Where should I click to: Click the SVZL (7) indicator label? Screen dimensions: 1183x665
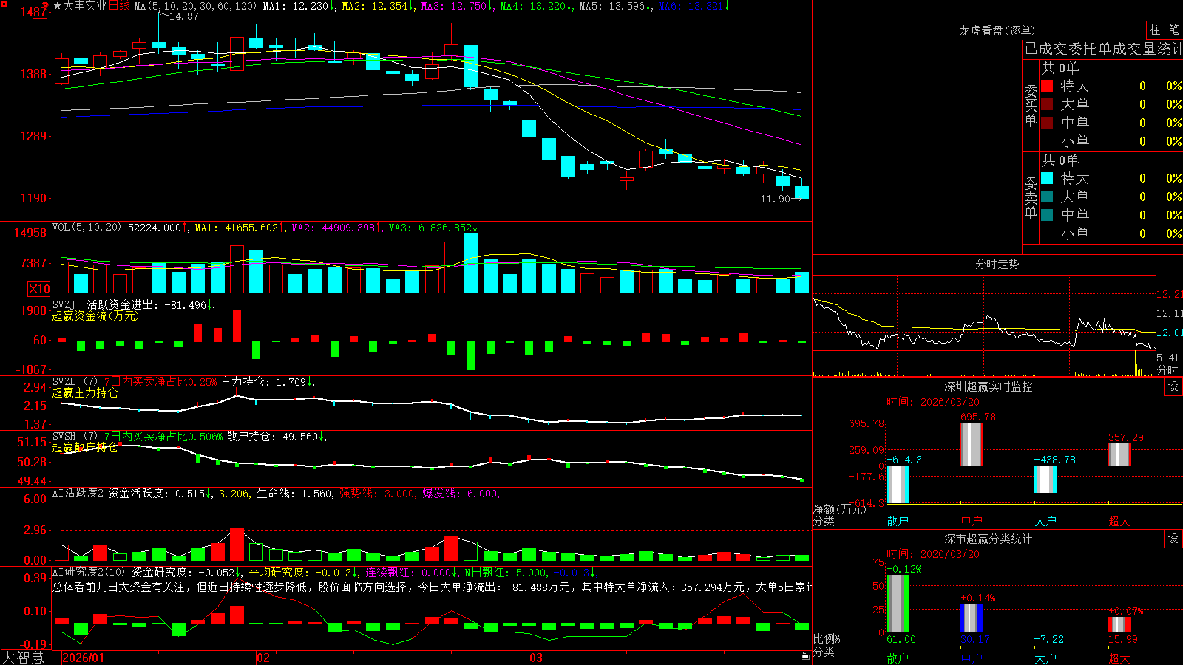(x=75, y=382)
